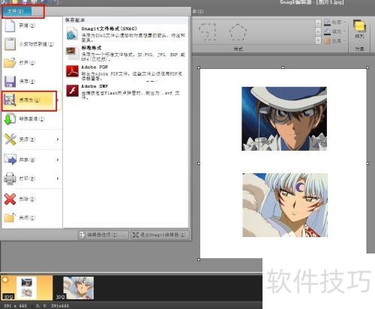375x309 pixels.
Task: Select the second jpg thumbnail in tray
Action: click(x=79, y=288)
